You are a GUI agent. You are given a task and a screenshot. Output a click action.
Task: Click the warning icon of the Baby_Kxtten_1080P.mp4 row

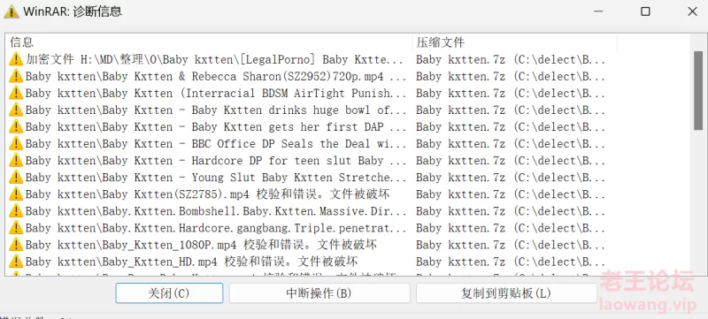[x=16, y=245]
